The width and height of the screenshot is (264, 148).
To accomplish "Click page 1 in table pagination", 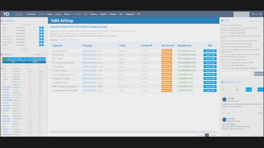I will click(x=207, y=135).
